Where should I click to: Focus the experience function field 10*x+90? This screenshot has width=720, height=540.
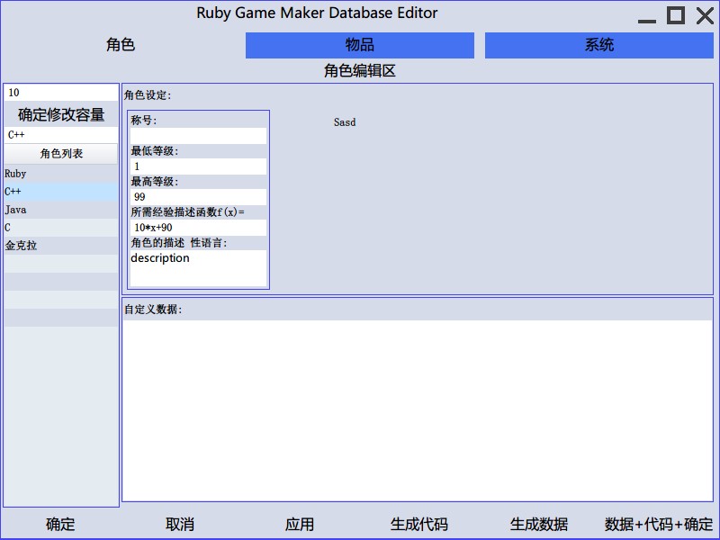(x=198, y=228)
